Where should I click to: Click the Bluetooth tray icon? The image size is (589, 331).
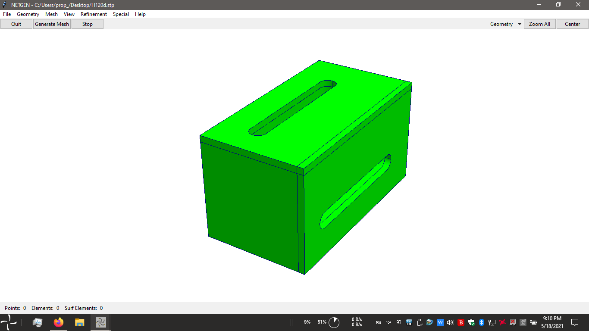[x=482, y=322]
